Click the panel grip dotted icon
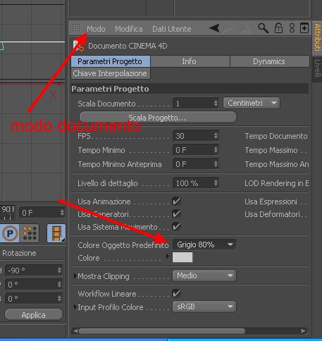The image size is (322, 341). tap(77, 28)
